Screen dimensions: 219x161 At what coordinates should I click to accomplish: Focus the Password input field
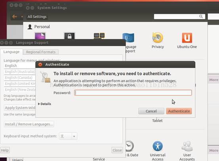click(x=133, y=93)
